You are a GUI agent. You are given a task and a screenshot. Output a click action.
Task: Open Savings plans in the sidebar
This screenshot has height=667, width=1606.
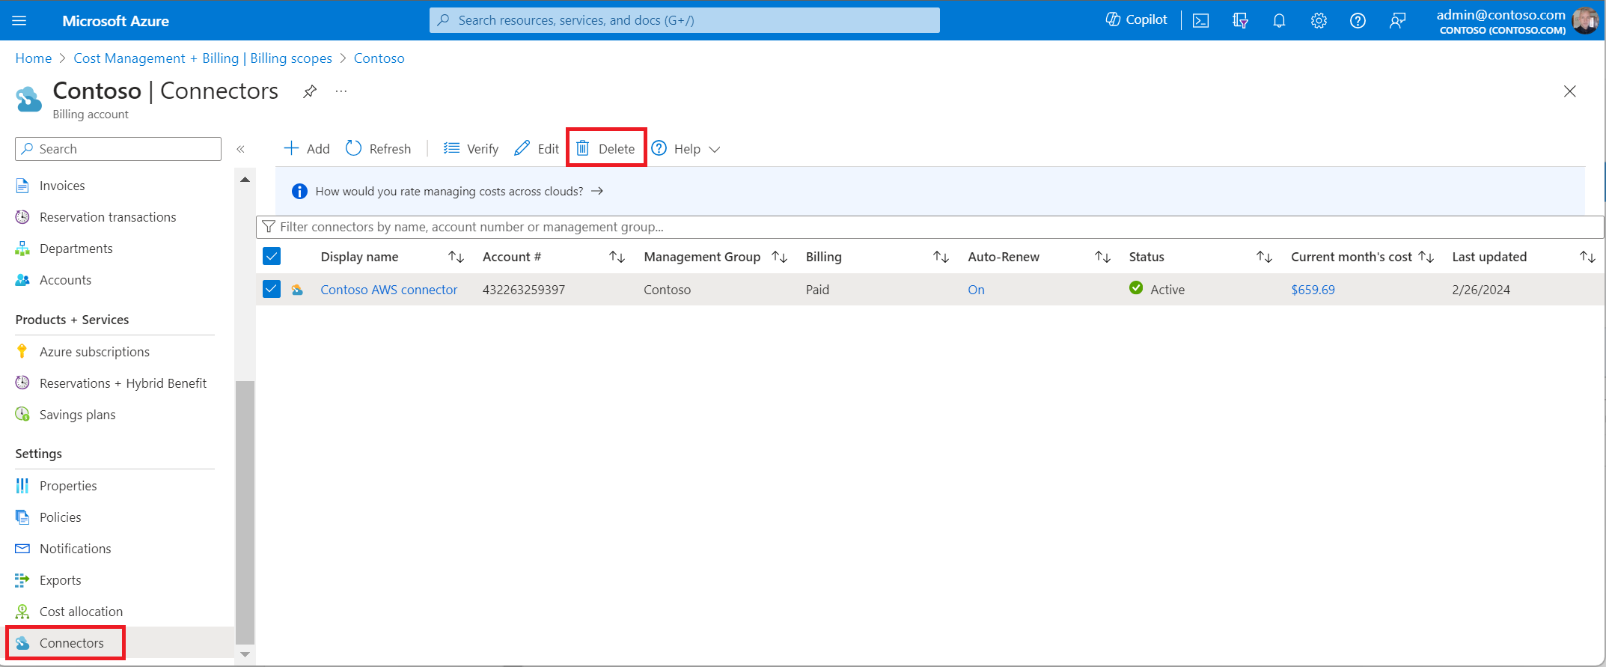pyautogui.click(x=77, y=415)
